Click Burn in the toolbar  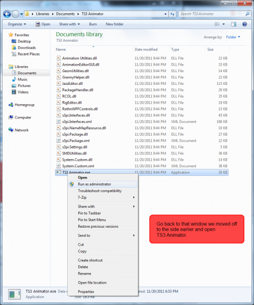tap(93, 24)
